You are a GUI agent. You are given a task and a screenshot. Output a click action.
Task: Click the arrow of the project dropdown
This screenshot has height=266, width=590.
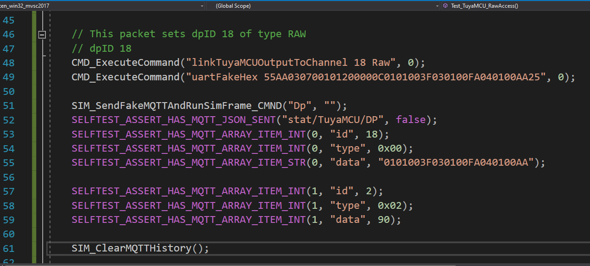(x=202, y=6)
